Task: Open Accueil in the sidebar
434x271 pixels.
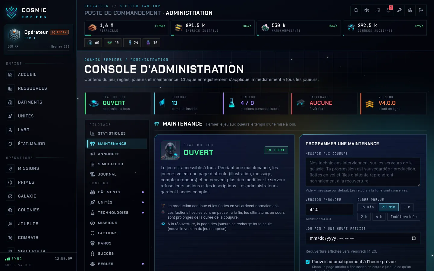Action: tap(38, 75)
